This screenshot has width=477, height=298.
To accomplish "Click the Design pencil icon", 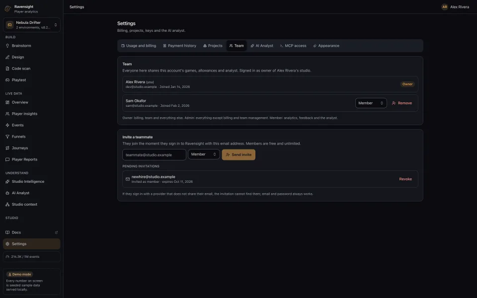I will click(x=7, y=57).
